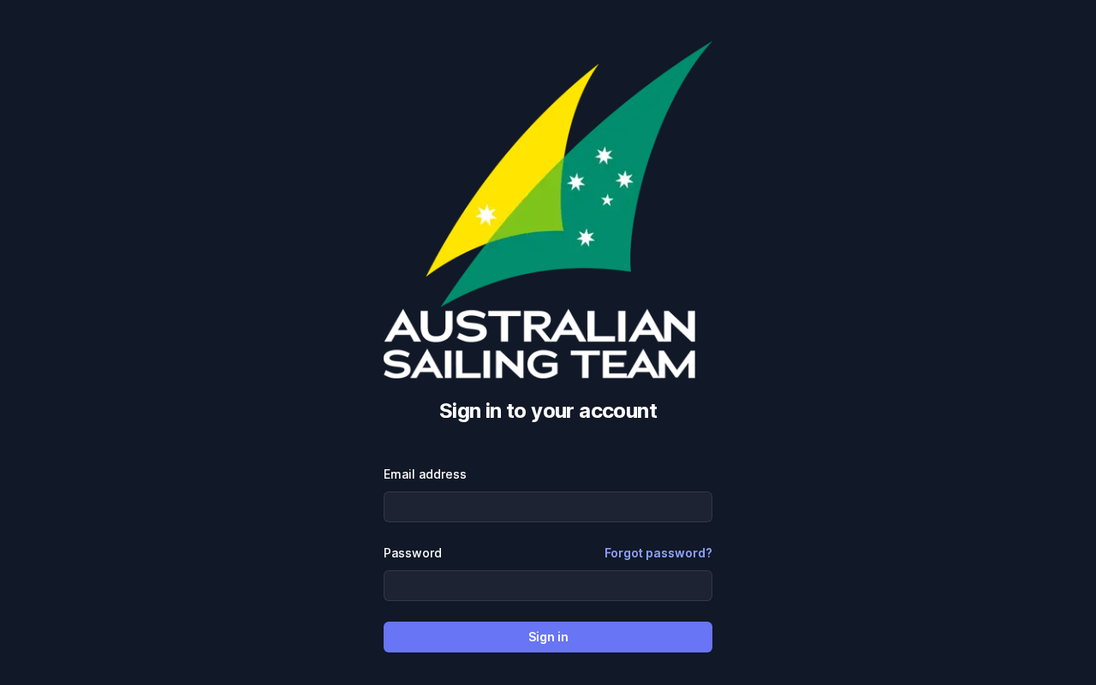Focus the Email address input field
Viewport: 1096px width, 685px height.
[548, 507]
